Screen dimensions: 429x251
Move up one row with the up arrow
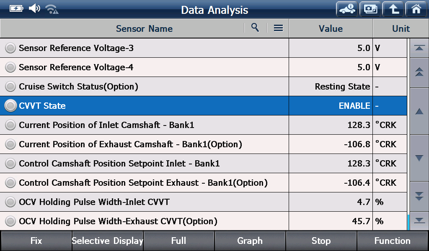[x=419, y=111]
